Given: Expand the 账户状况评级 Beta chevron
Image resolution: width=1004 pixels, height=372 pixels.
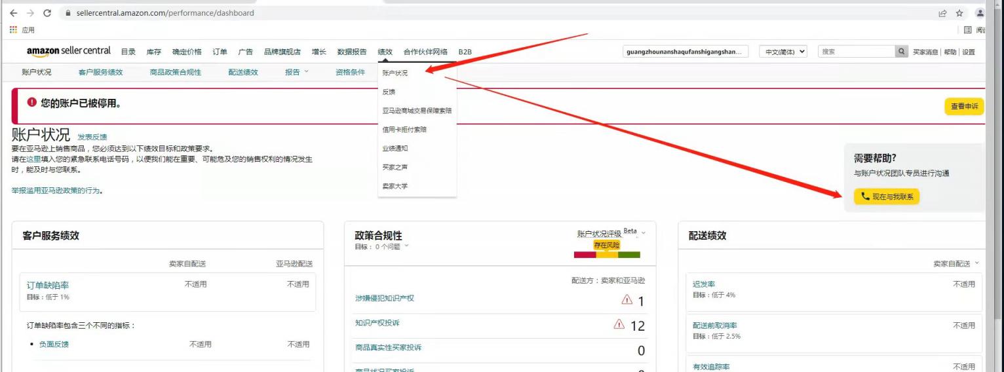Looking at the screenshot, I should 644,233.
